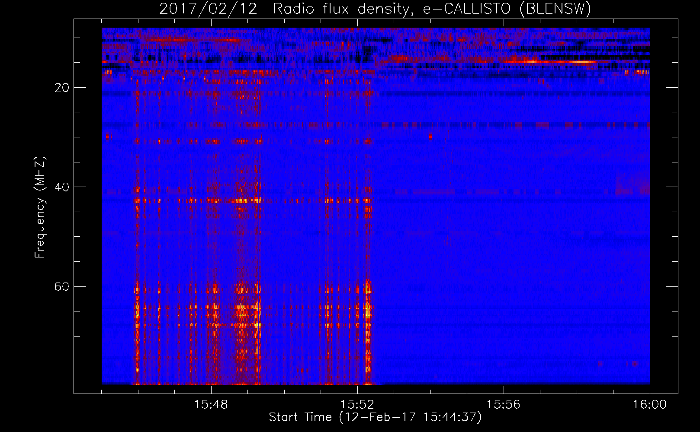Click the 15:56 time tick label
The height and width of the screenshot is (432, 700).
tap(503, 405)
